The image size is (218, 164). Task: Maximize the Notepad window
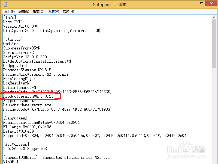tap(202, 4)
